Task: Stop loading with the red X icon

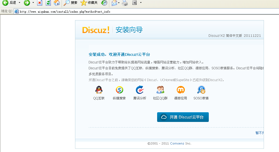Action: (x=40, y=3)
